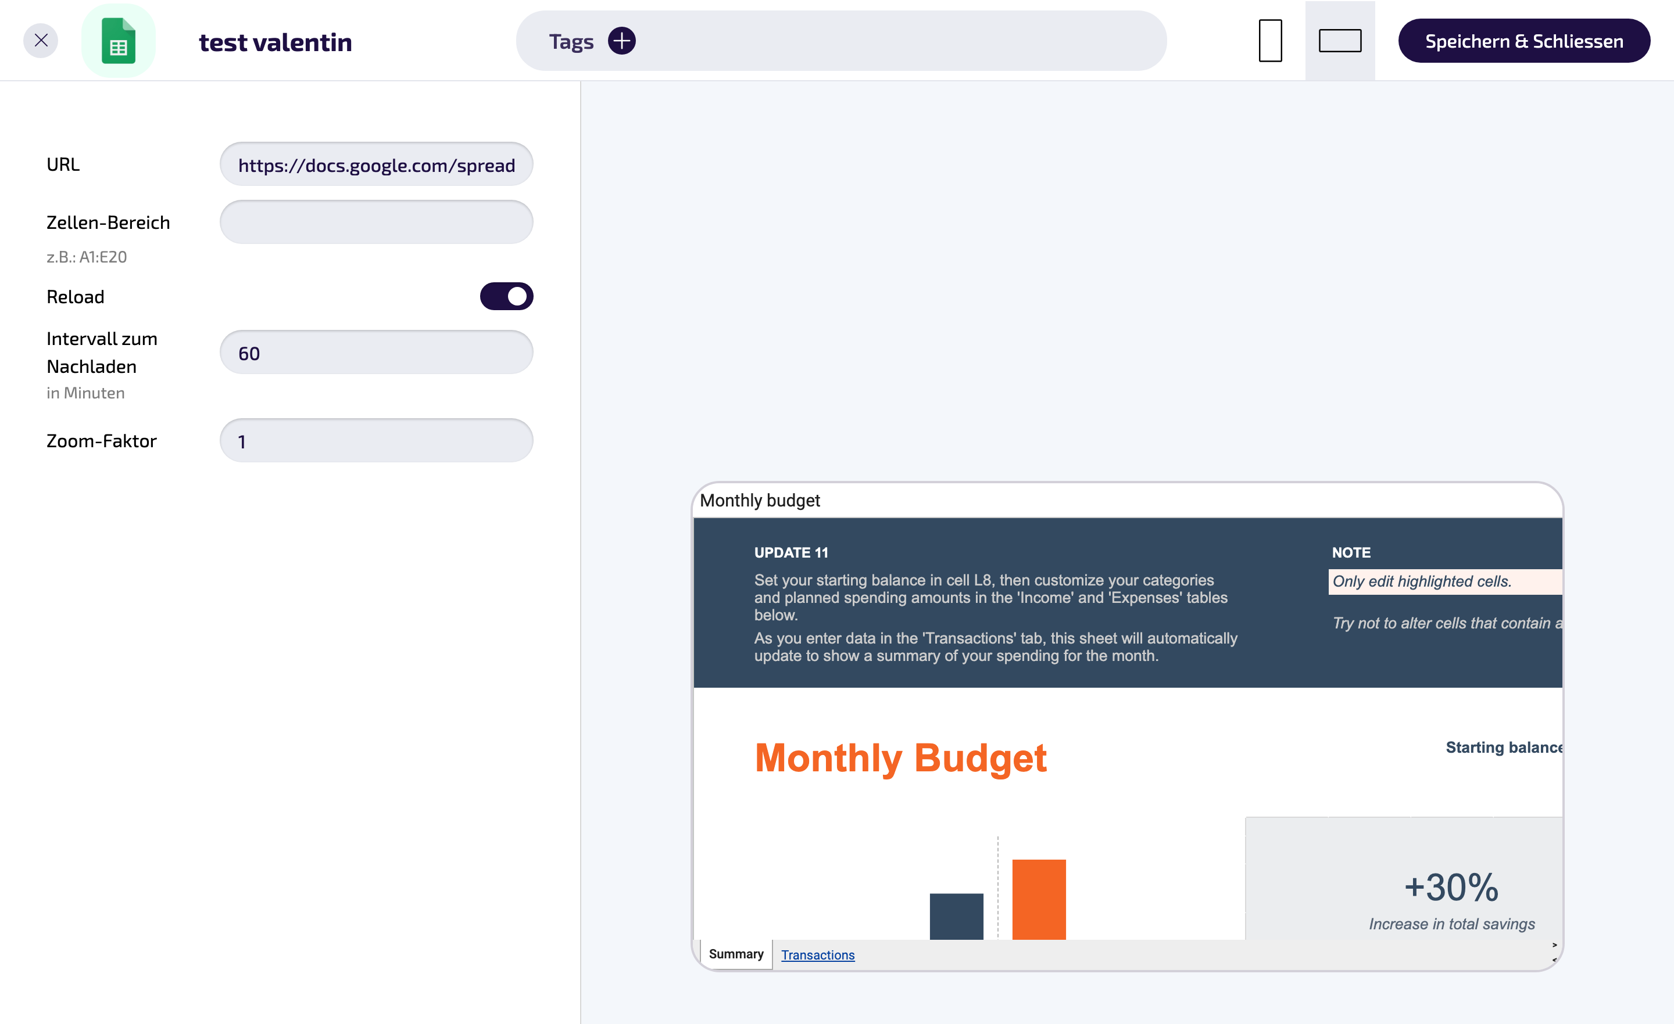Viewport: 1674px width, 1024px height.
Task: Click the dark blue chart bar
Action: pos(957,917)
